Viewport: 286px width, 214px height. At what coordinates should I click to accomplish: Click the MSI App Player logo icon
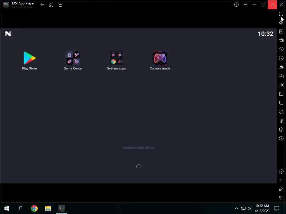6,5
